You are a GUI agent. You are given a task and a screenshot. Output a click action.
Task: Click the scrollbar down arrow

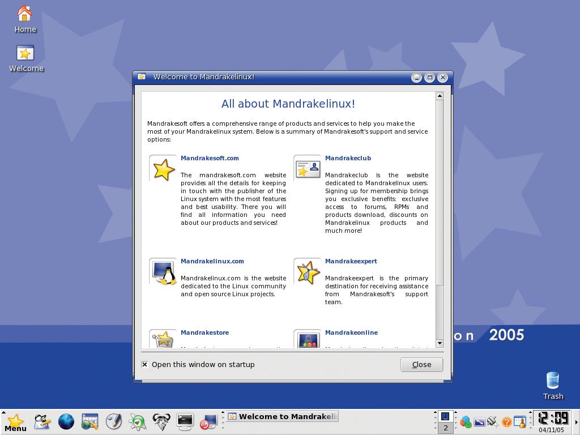coord(440,343)
